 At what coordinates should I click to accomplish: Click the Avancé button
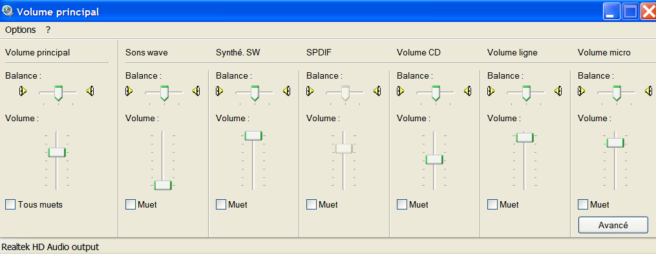(613, 225)
